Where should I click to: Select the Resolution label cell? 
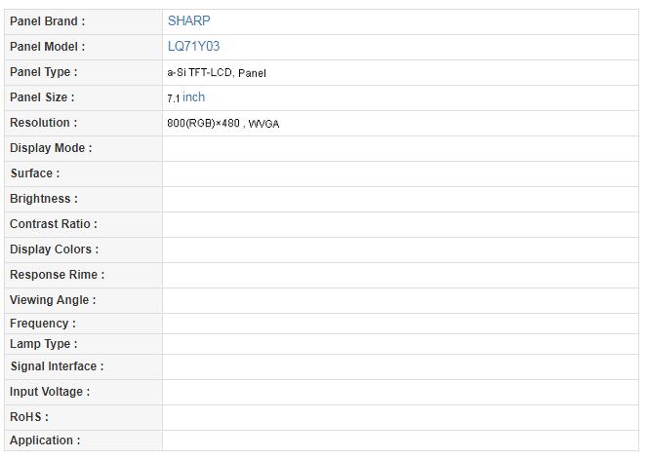[x=43, y=123]
